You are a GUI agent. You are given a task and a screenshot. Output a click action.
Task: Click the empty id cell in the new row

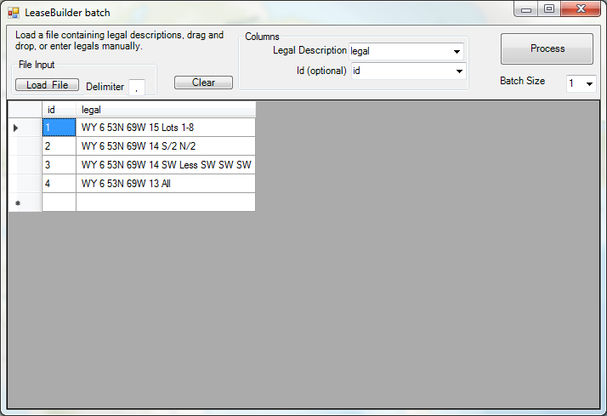pos(59,202)
